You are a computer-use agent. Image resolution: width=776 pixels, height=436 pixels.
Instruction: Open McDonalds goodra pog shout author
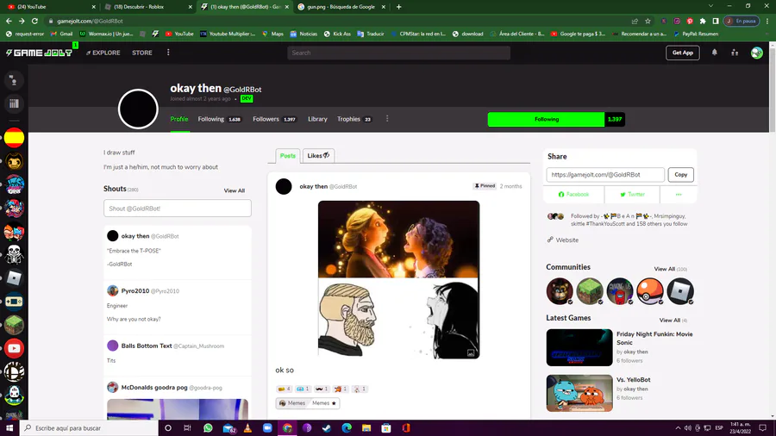154,387
